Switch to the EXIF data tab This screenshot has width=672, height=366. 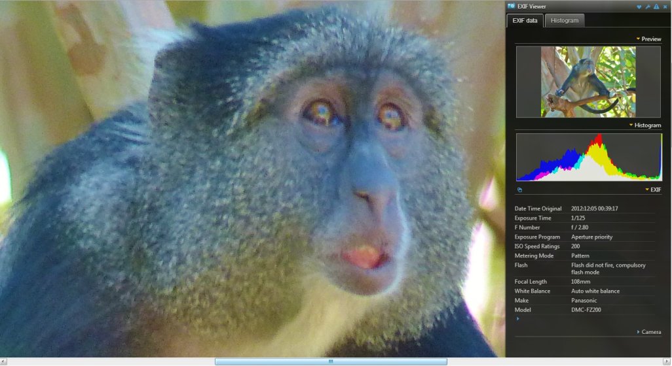click(x=525, y=20)
